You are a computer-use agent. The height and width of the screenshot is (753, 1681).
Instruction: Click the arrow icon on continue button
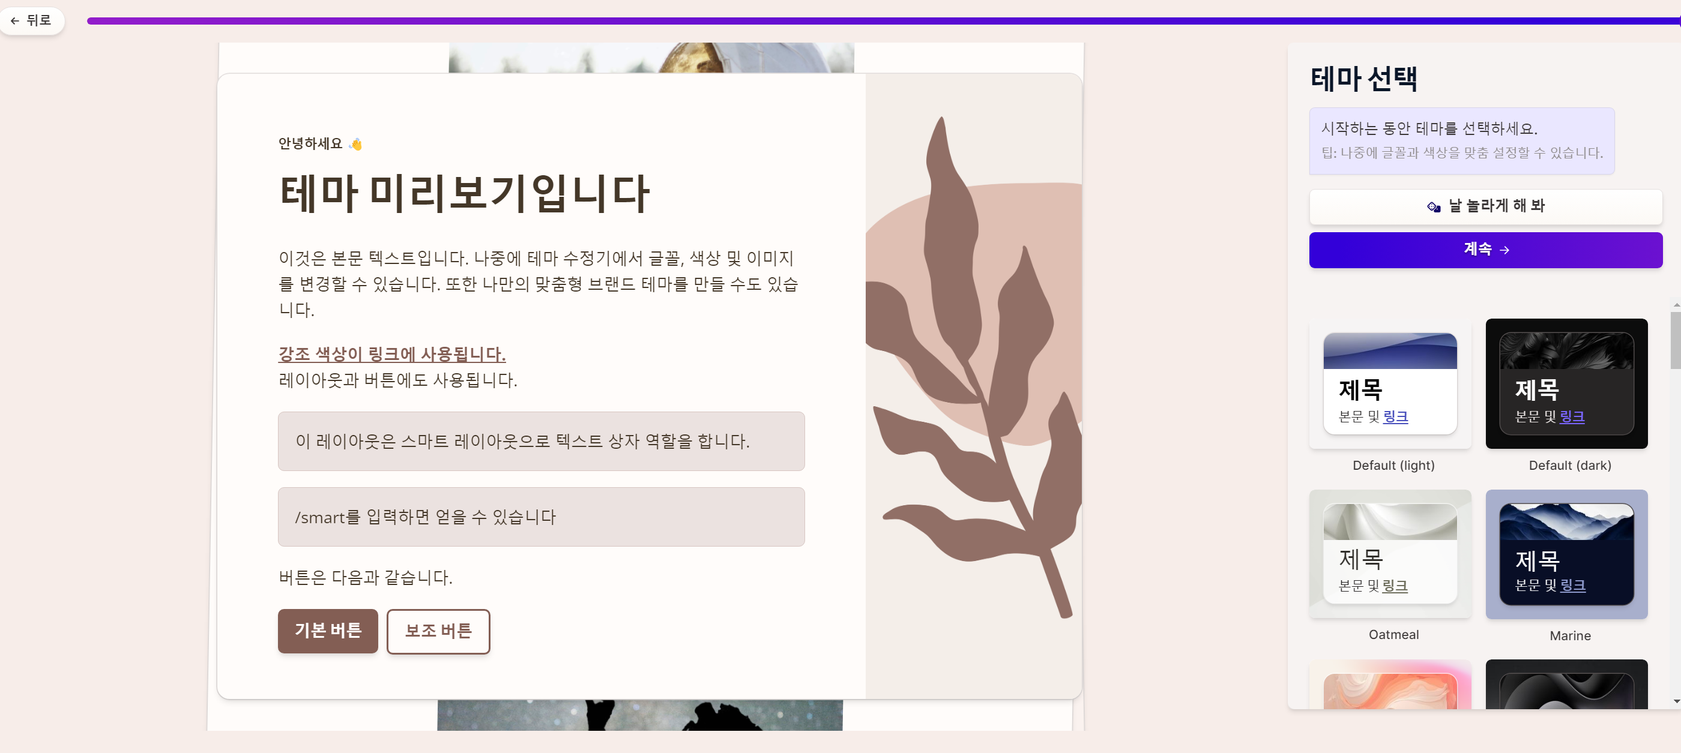[1504, 250]
